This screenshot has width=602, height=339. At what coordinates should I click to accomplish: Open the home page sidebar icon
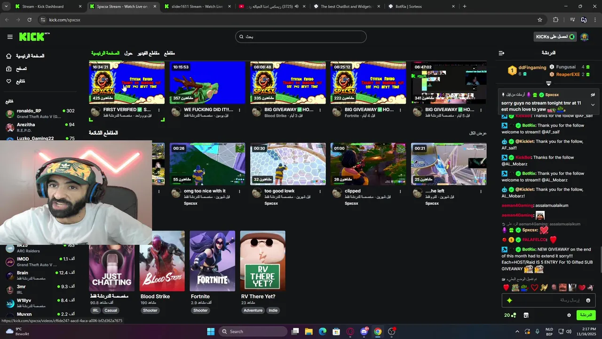point(9,56)
